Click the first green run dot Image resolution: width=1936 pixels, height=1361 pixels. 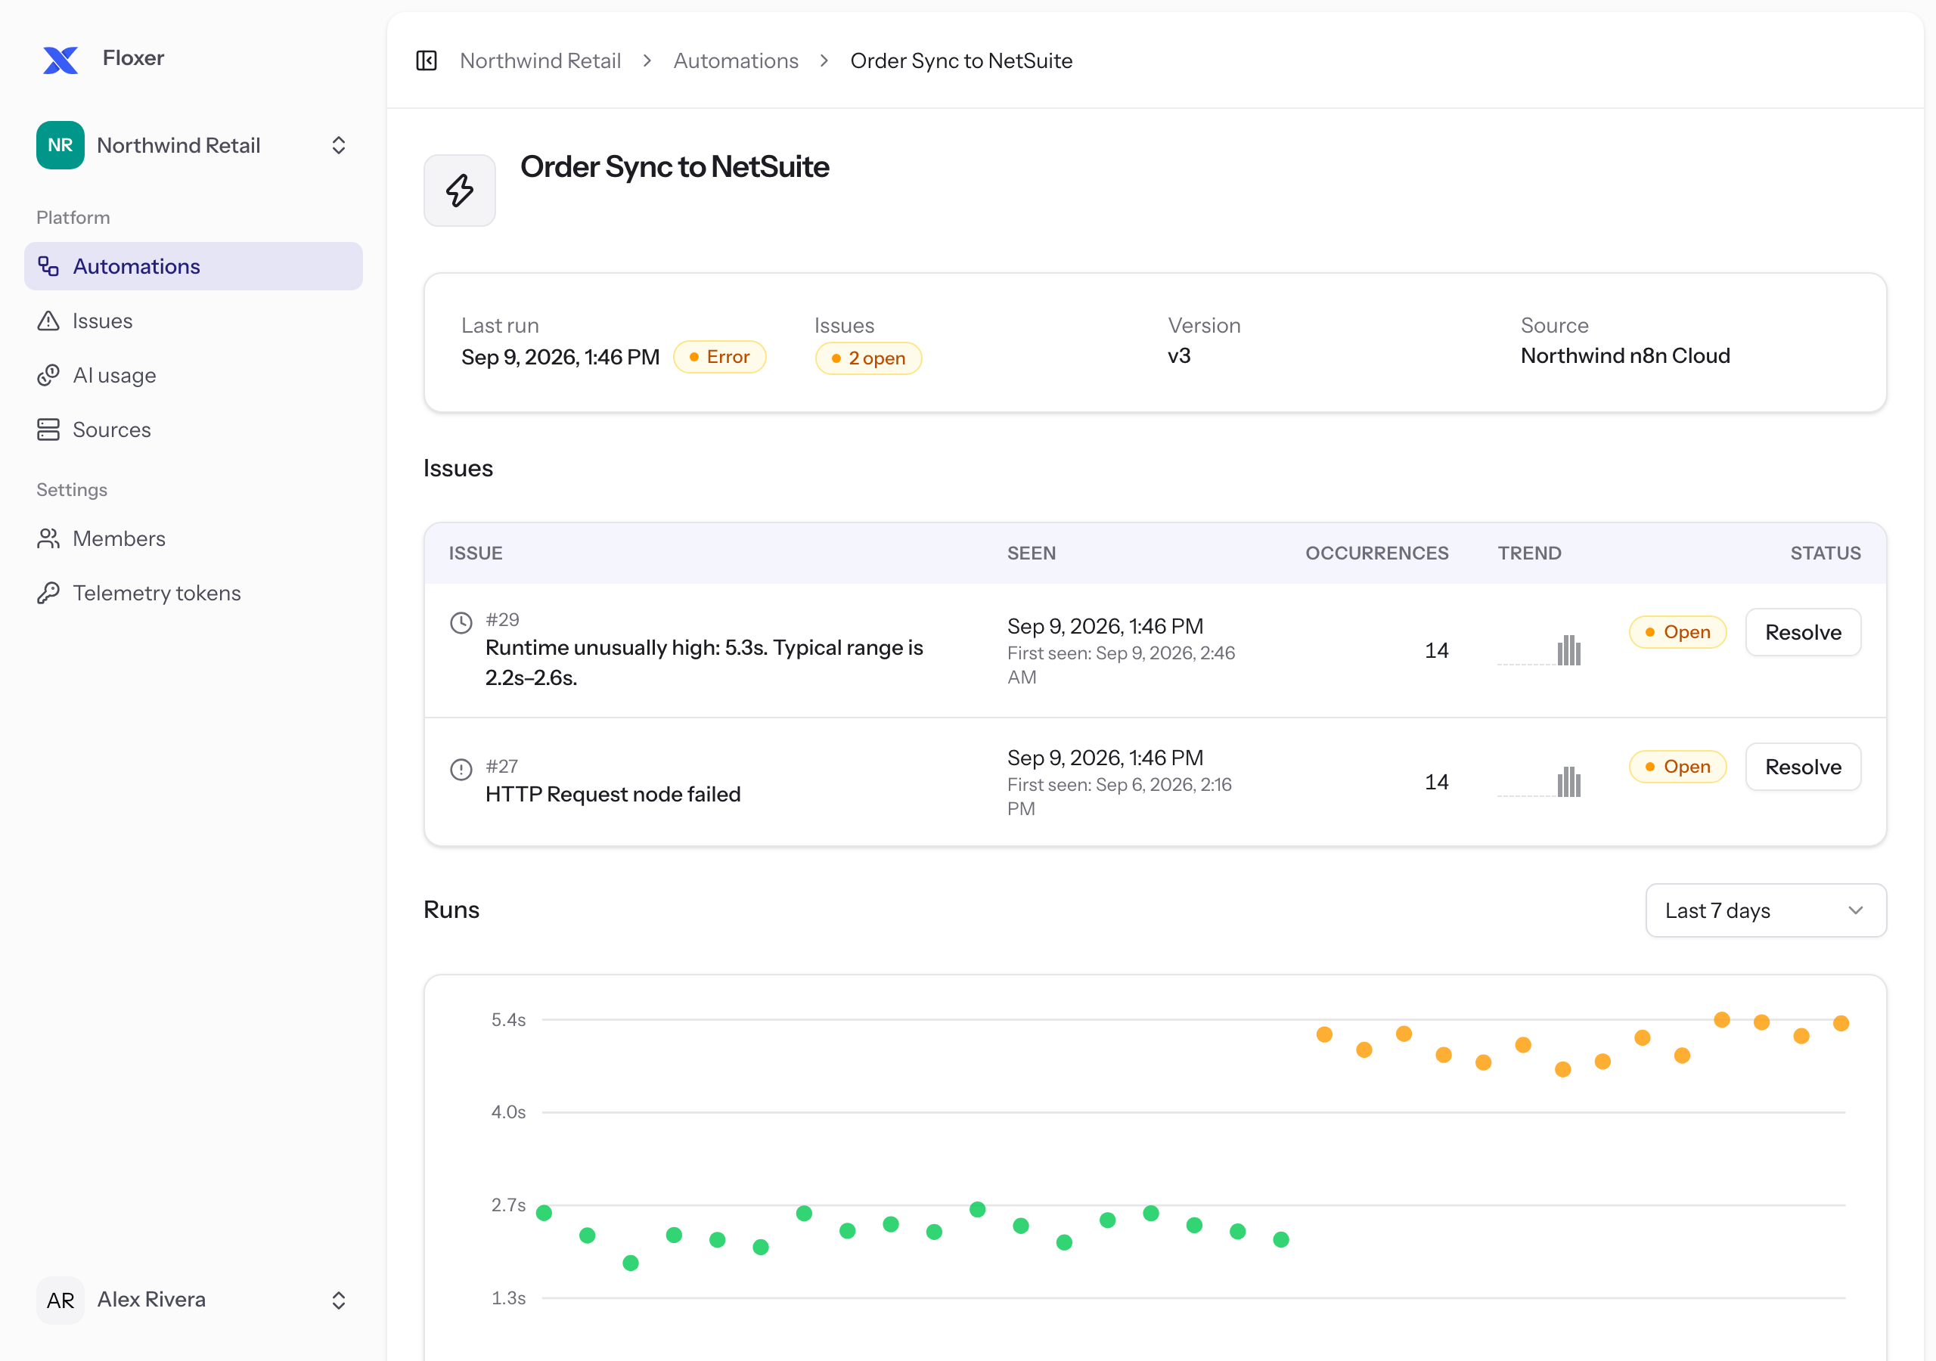[x=544, y=1213]
